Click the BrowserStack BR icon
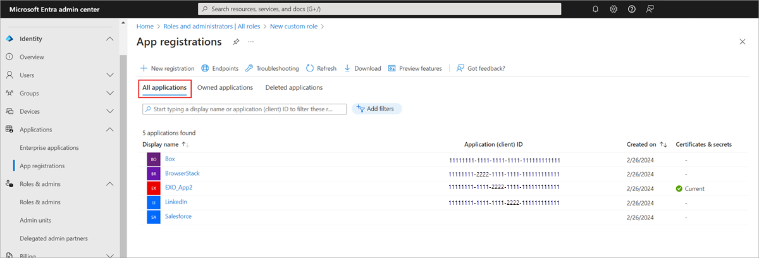The width and height of the screenshot is (759, 258). (153, 174)
